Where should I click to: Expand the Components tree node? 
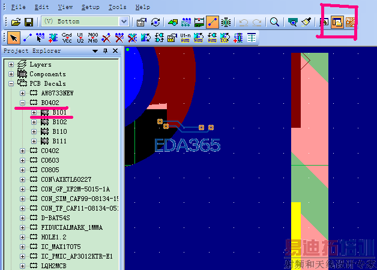(11, 74)
